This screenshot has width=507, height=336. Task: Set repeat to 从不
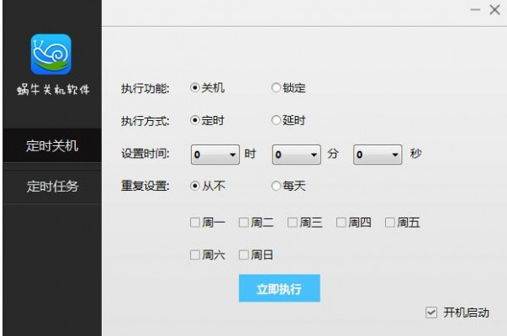tap(195, 186)
